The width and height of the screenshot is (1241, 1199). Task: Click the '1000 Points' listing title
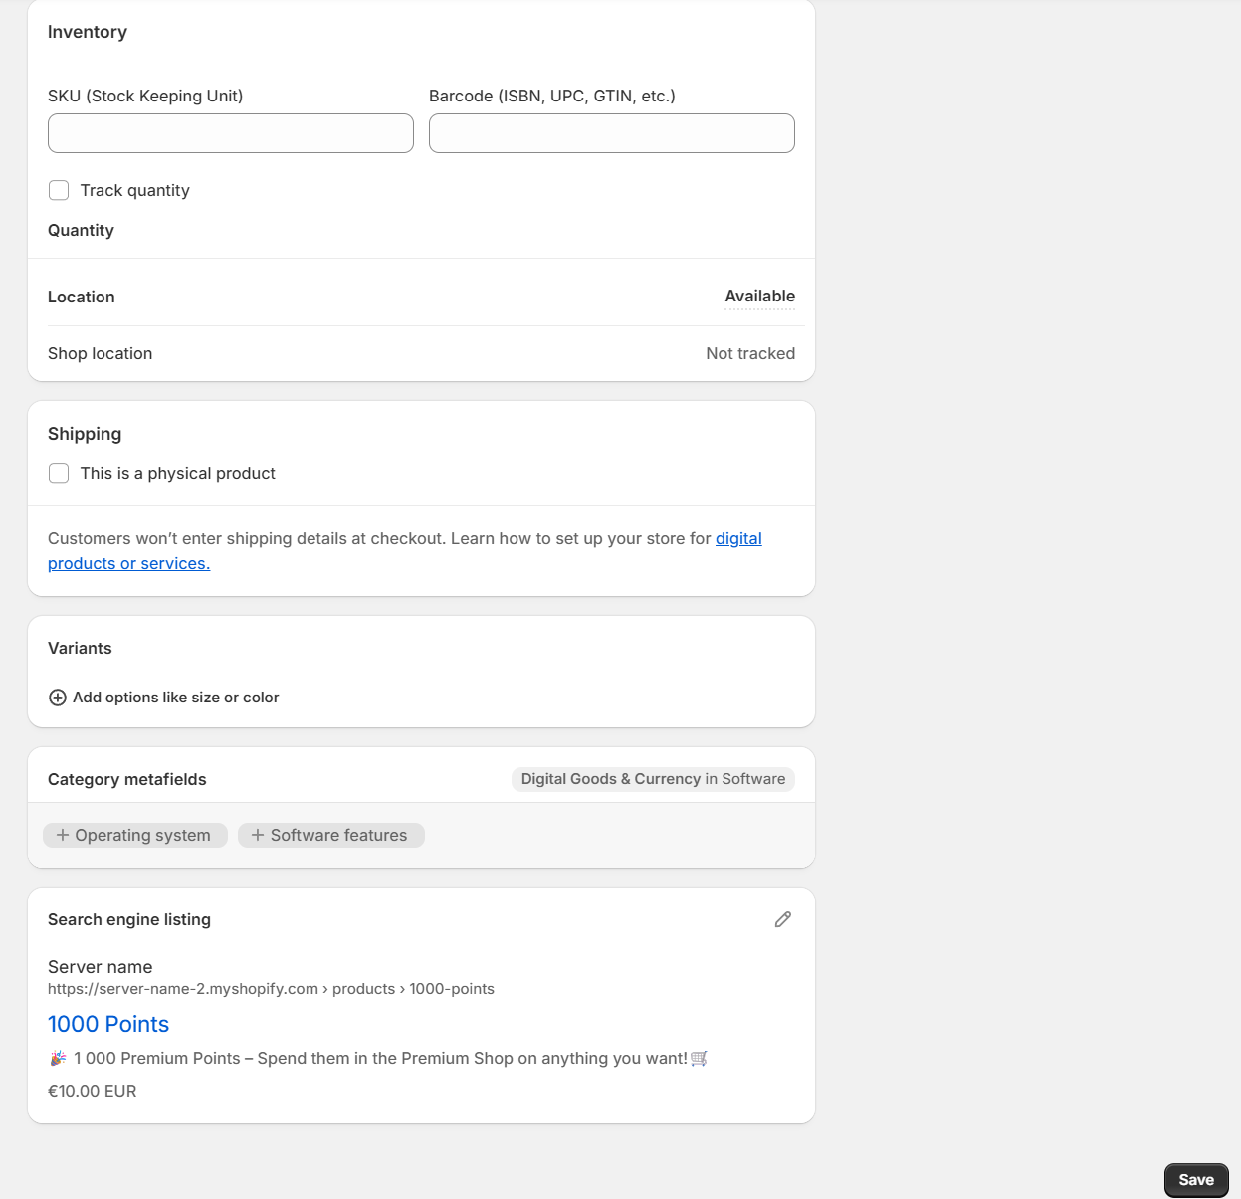108,1024
